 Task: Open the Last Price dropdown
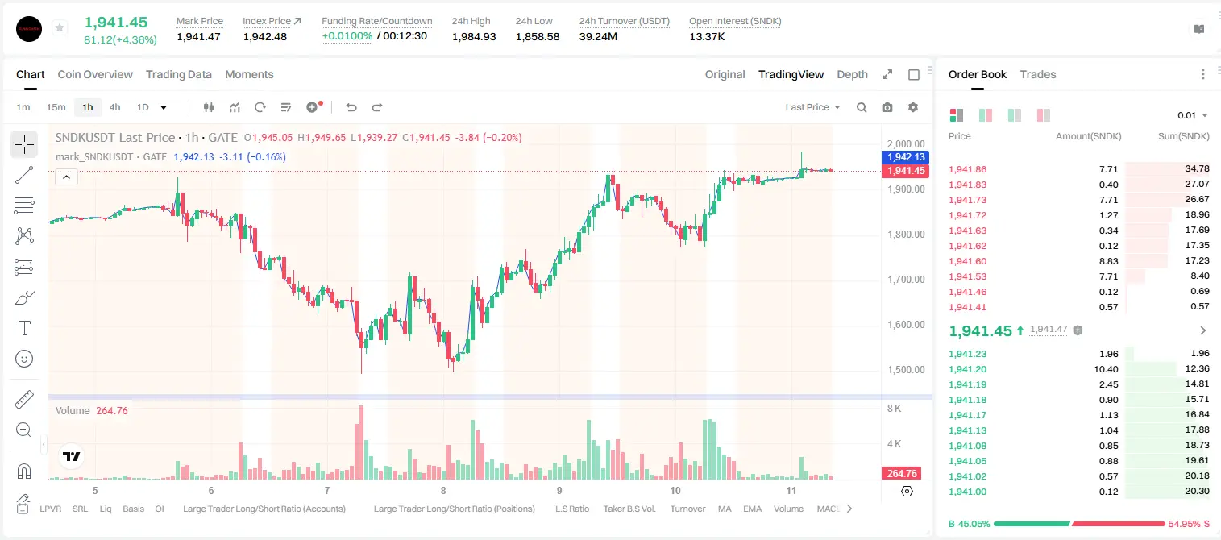coord(812,107)
